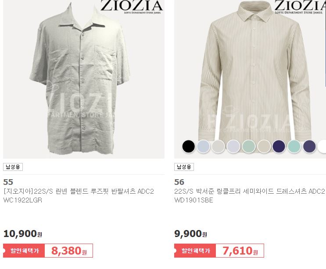
Task: Click the 남성용 tag under product 56
Action: point(184,167)
